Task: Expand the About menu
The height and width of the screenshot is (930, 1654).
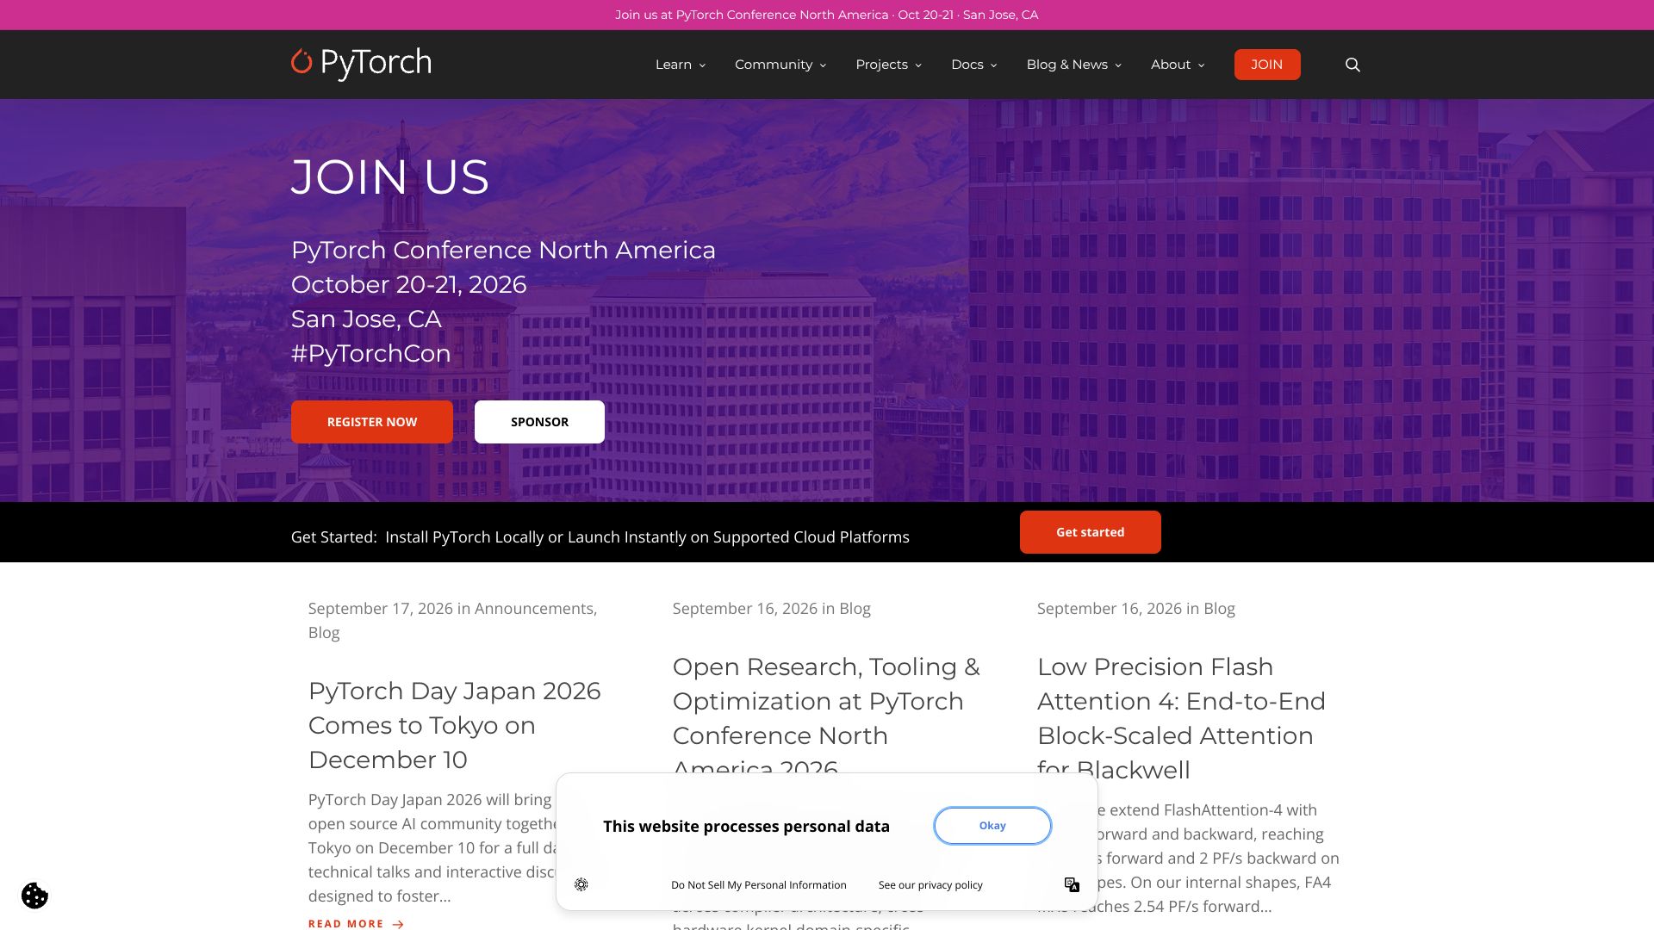Action: tap(1178, 65)
